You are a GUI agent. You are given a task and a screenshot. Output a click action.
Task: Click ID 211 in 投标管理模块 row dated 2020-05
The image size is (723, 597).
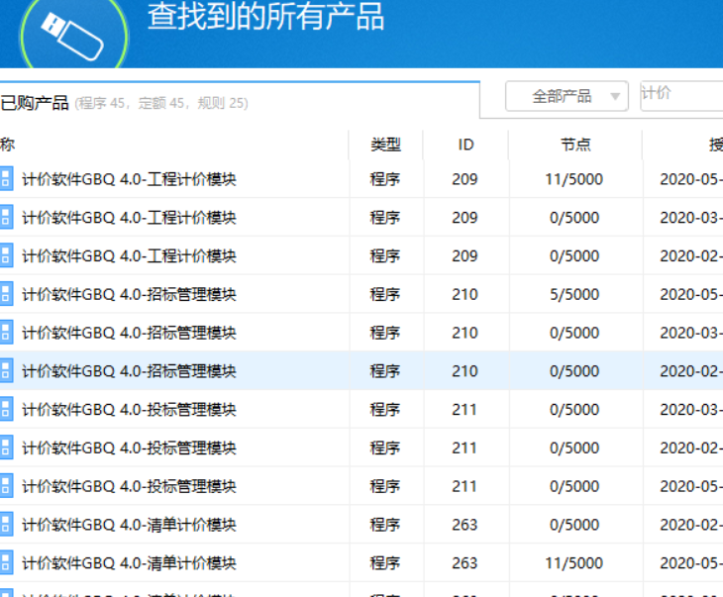[x=465, y=486]
